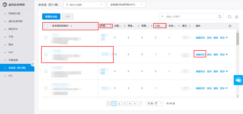Image resolution: width=243 pixels, height=114 pixels.
Task: Sort by 裸金属 column arrows
Action: tap(138, 26)
